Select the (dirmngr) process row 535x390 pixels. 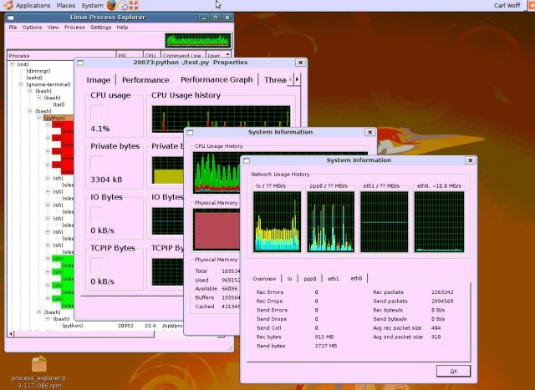[38, 71]
